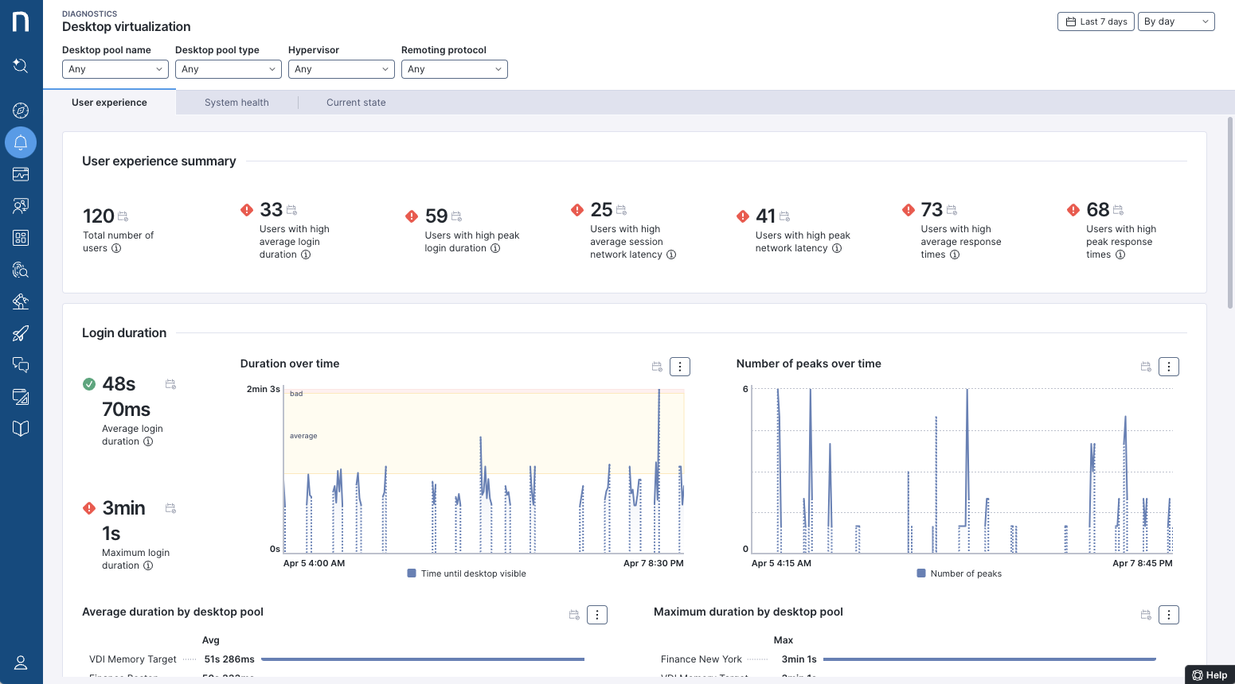
Task: Click the user account icon at sidebar bottom
Action: coord(21,663)
